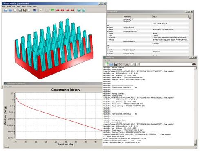Screen dimensions: 201x154
Task: Click the third red double-arrow icon
Action: point(68,10)
